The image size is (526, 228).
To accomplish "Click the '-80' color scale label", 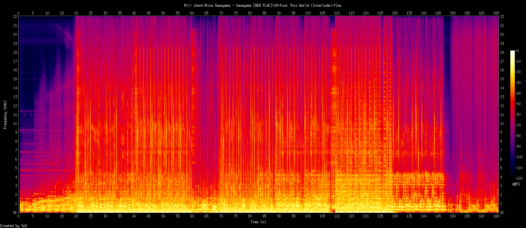I will coord(518,136).
